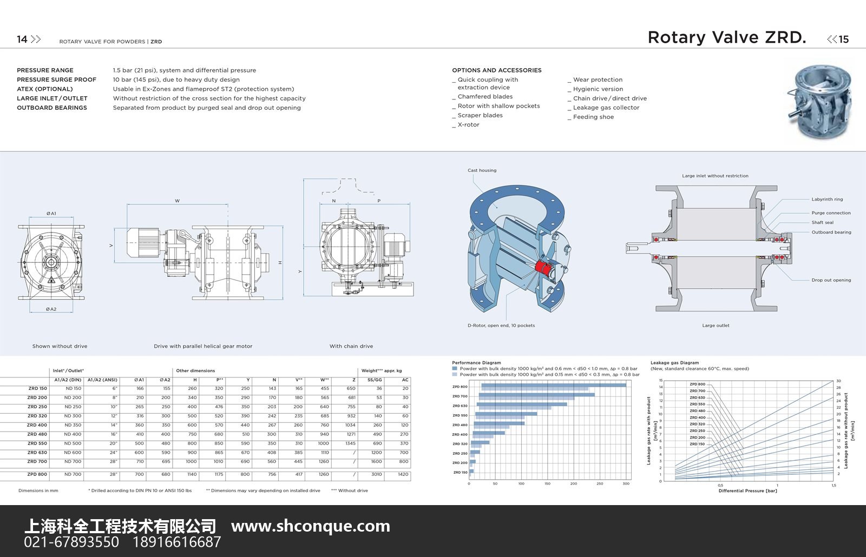Click the valve drawing captioned 'Shown without drive'
This screenshot has height=557, width=866.
[51, 263]
